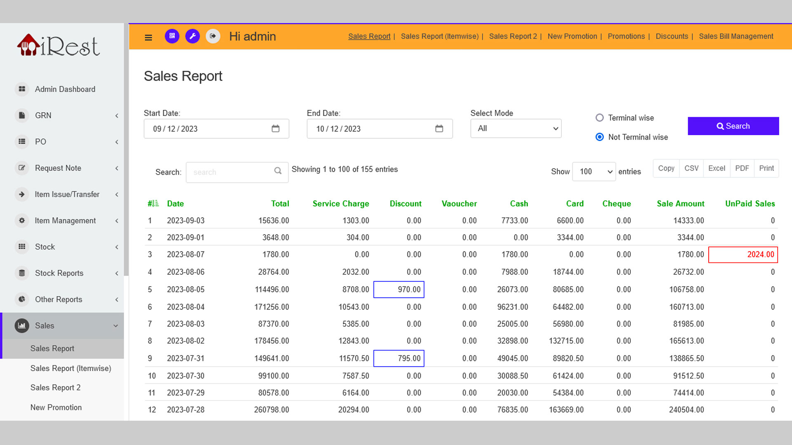Click the PDF export button

click(x=742, y=168)
